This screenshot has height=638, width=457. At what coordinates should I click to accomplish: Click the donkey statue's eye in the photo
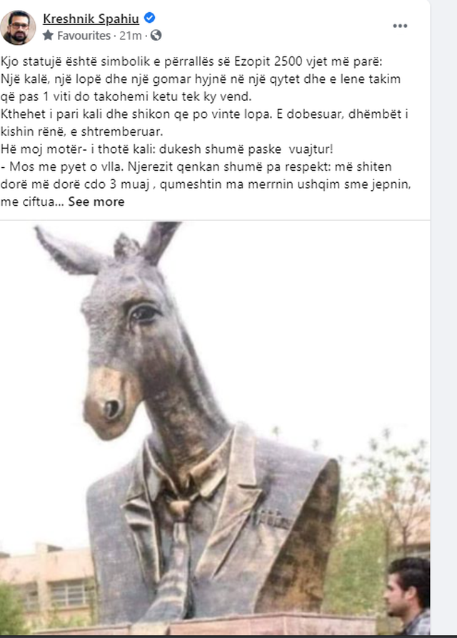(143, 314)
